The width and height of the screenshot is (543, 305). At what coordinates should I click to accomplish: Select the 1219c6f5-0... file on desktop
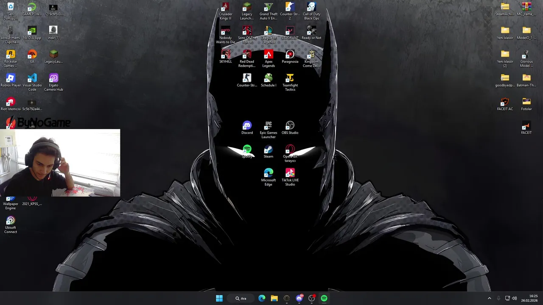click(x=53, y=9)
